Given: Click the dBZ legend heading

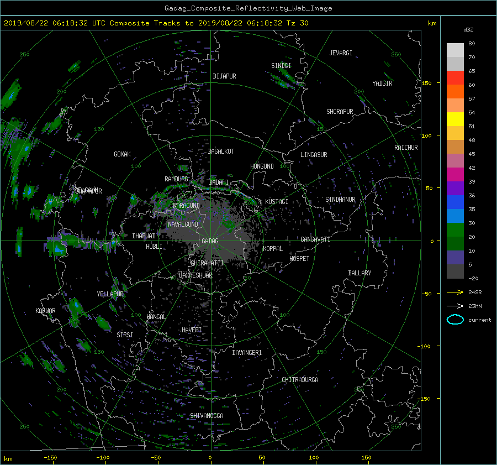Looking at the screenshot, I should [468, 30].
